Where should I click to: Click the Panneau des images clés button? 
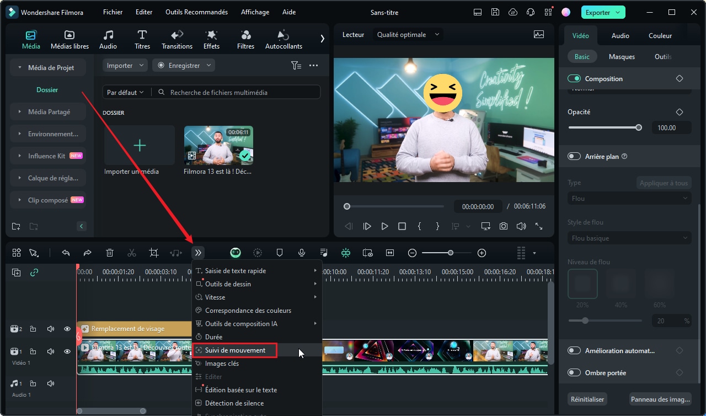pyautogui.click(x=661, y=399)
